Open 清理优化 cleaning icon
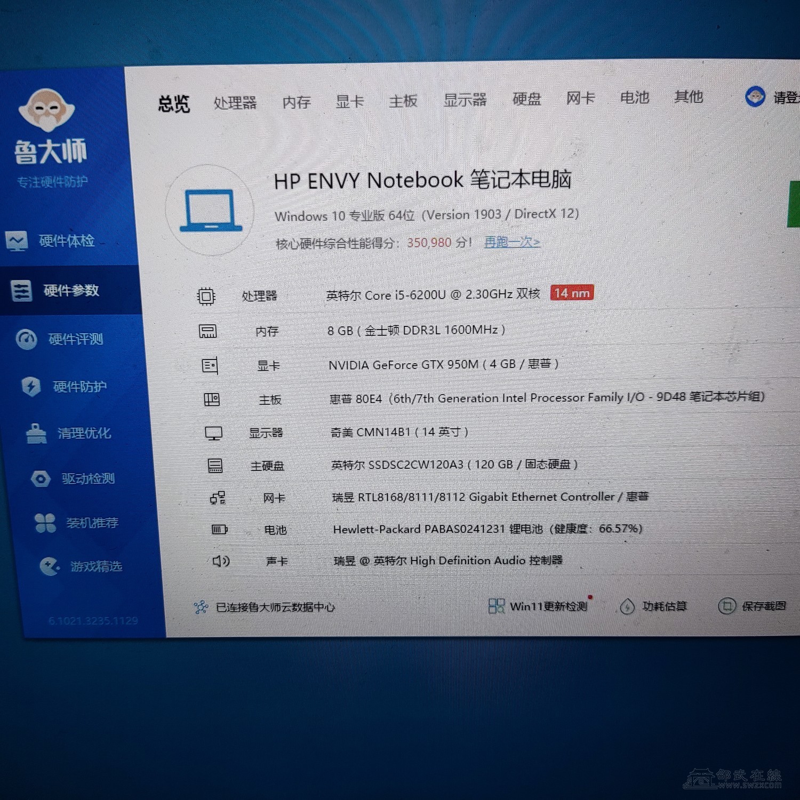The width and height of the screenshot is (800, 800). tap(36, 434)
